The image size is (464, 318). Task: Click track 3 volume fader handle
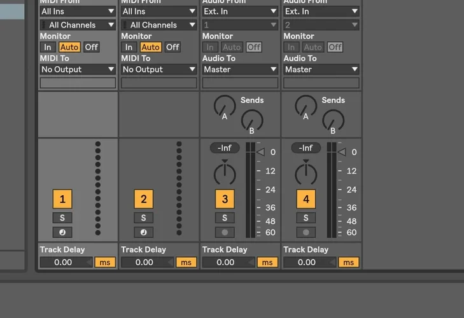[260, 152]
